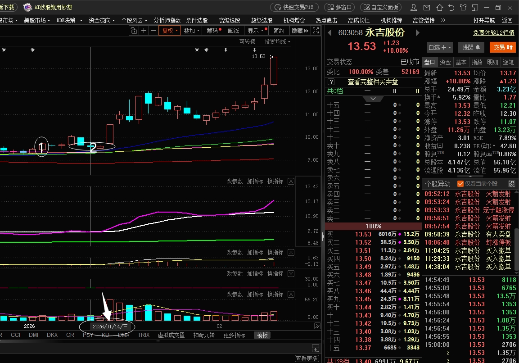Viewport: 519px width, 363px height.
Task: Toggle 可转债 display
Action: [x=247, y=41]
